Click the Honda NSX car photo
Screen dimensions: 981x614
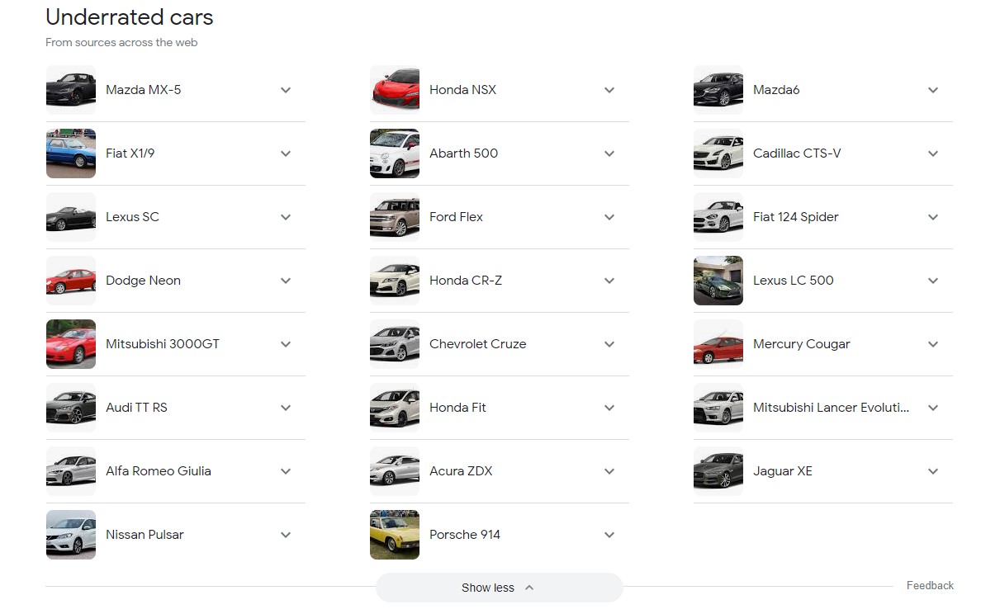coord(395,89)
